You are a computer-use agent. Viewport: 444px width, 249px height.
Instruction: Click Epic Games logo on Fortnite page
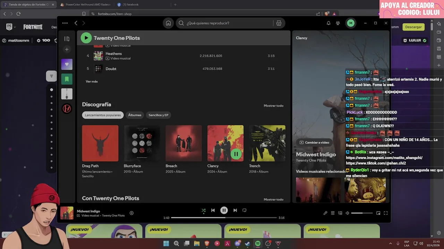click(9, 27)
